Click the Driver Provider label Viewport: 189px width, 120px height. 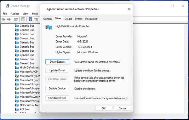coord(64,37)
